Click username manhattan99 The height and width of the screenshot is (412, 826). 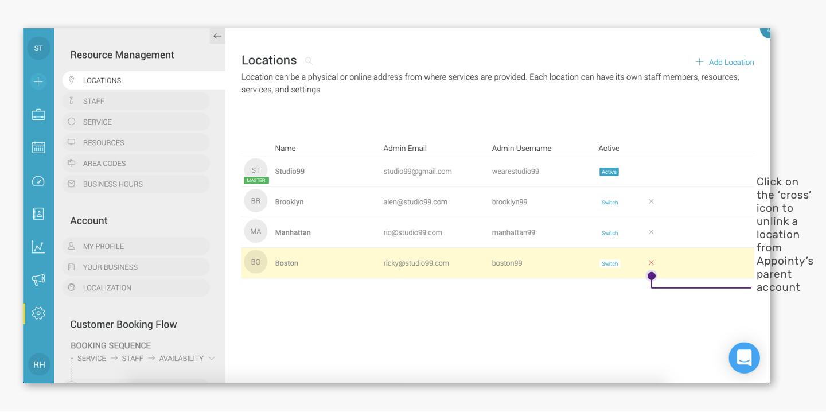pos(513,232)
